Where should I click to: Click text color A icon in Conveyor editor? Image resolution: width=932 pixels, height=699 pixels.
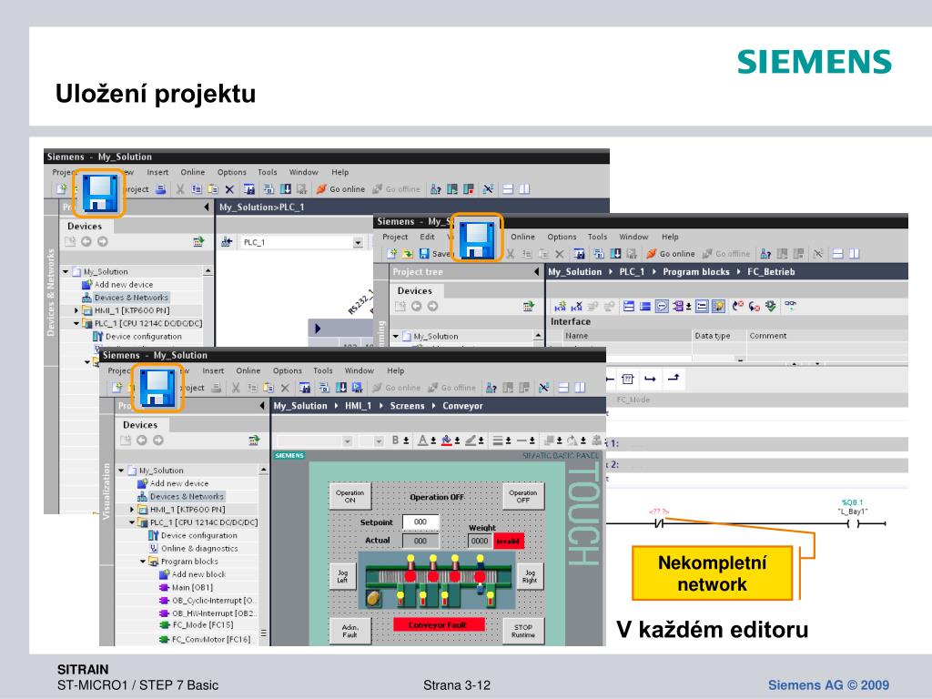click(x=422, y=441)
